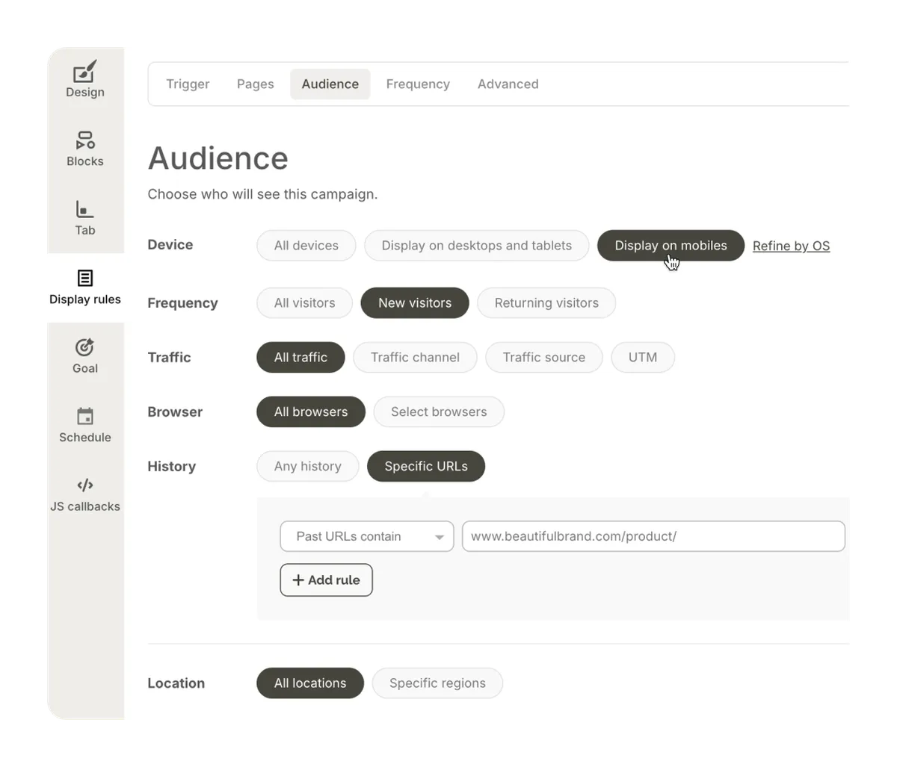Open the Blocks section icon

click(84, 140)
